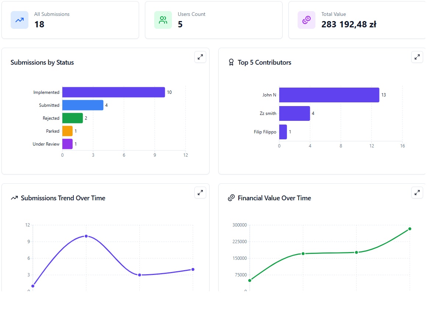443x323 pixels.
Task: Click the All Submissions count "18"
Action: coord(39,24)
